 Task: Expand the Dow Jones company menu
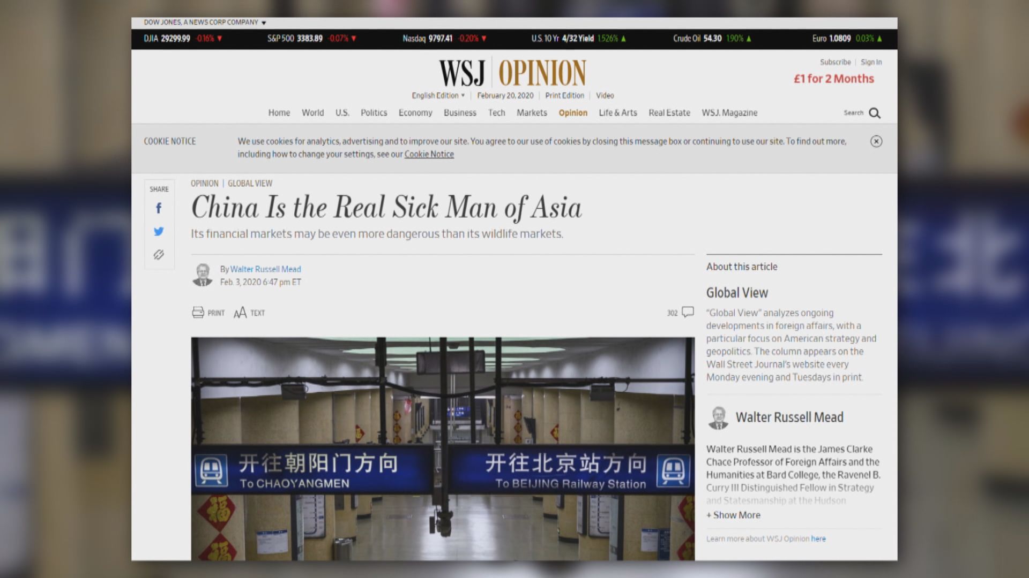click(203, 22)
